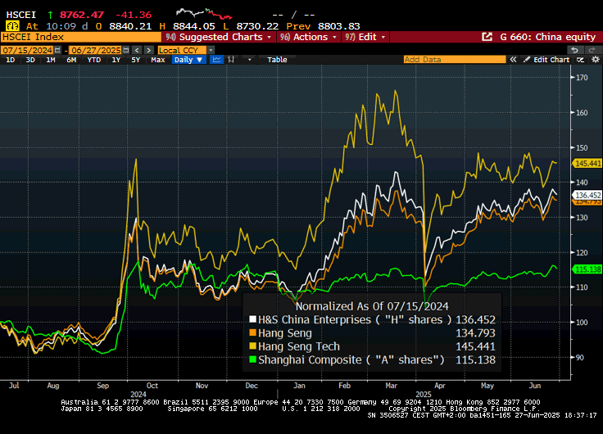This screenshot has height=434, width=603.
Task: Click the Prev value 8803.83
Action: point(339,26)
